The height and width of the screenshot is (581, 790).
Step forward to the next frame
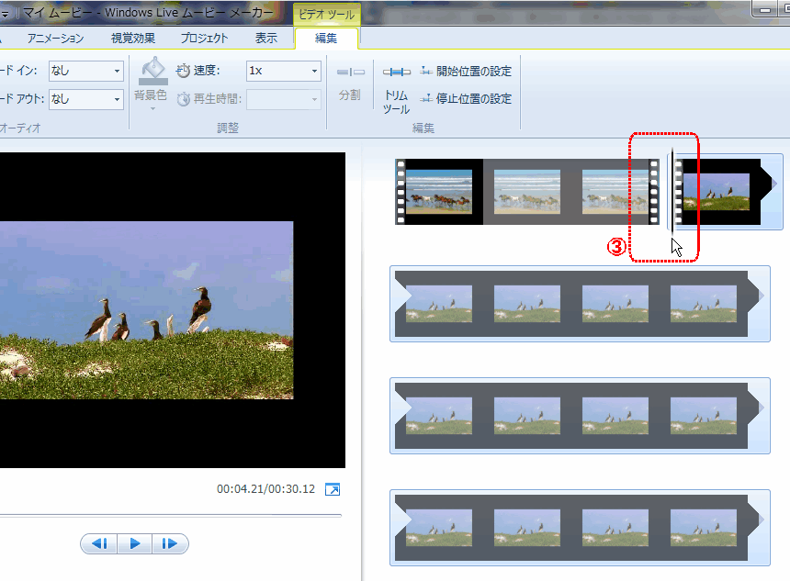[170, 543]
